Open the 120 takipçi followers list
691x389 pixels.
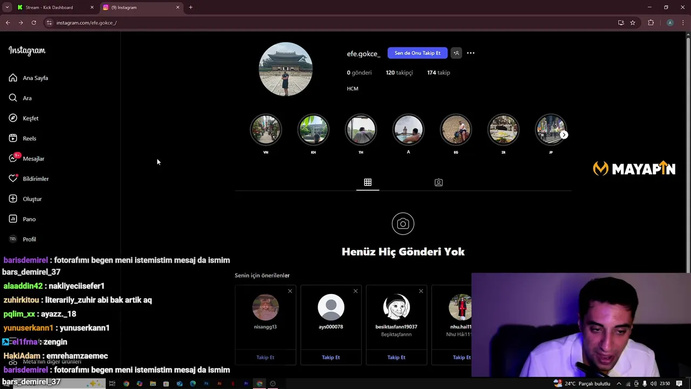tap(399, 72)
